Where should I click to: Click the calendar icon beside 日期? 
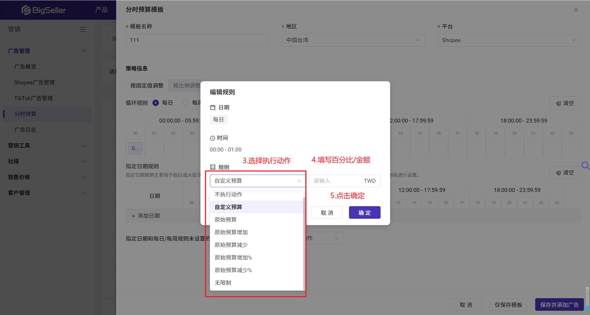(x=213, y=107)
